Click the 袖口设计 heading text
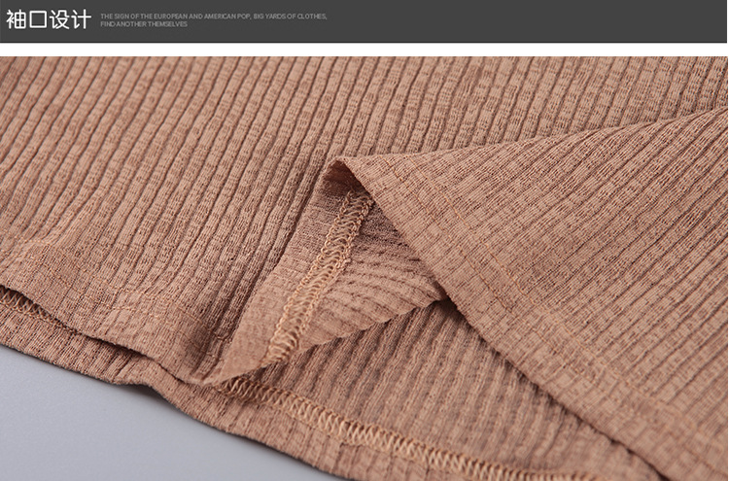Viewport: 729px width, 481px height. [49, 19]
